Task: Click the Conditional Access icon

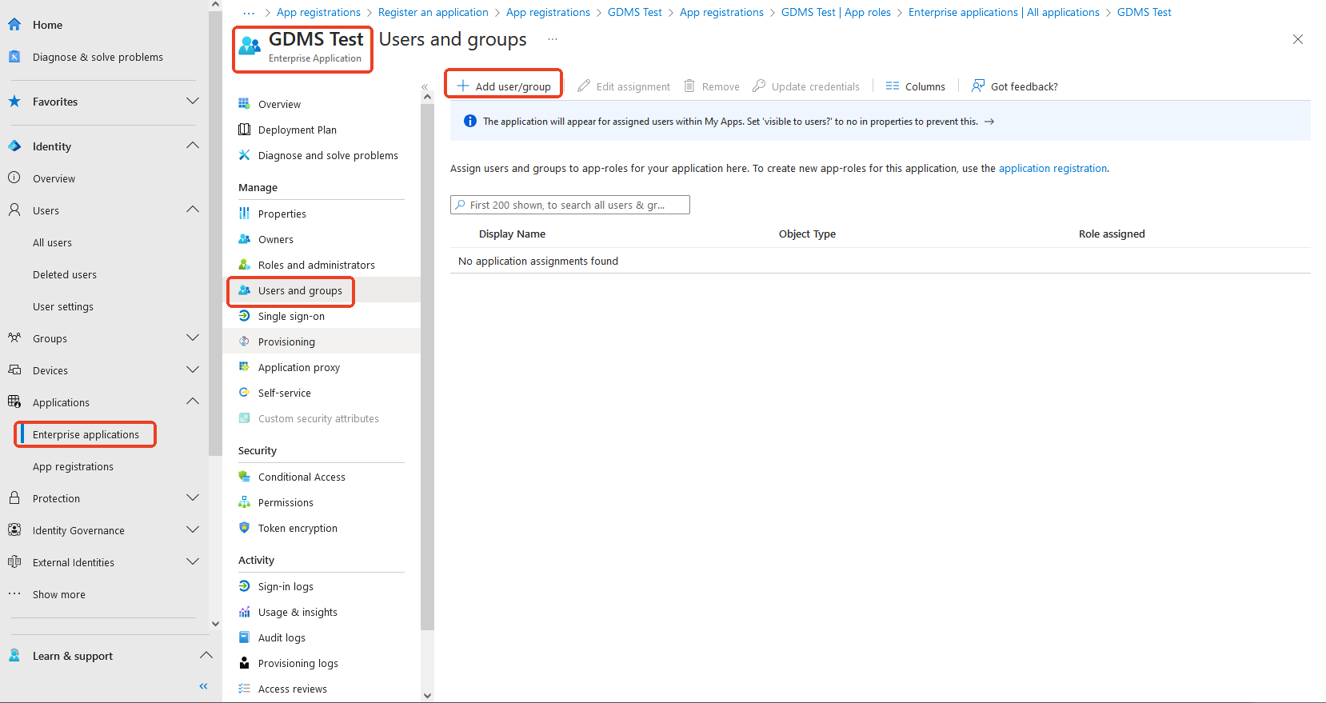Action: click(x=245, y=477)
